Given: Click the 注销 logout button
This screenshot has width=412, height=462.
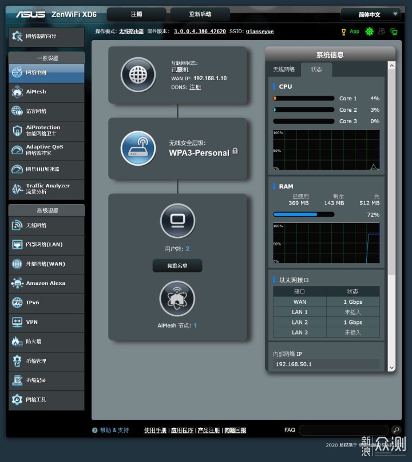Looking at the screenshot, I should [x=136, y=14].
